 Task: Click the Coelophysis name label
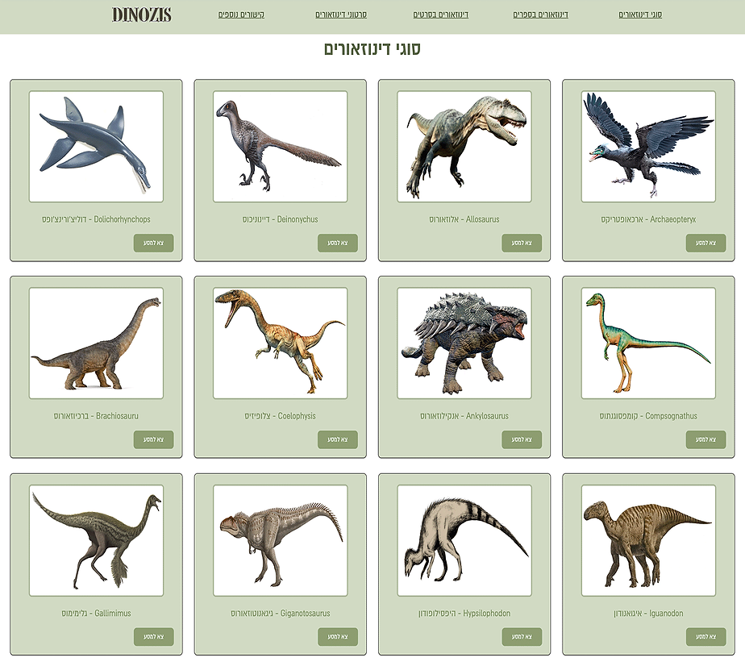281,416
